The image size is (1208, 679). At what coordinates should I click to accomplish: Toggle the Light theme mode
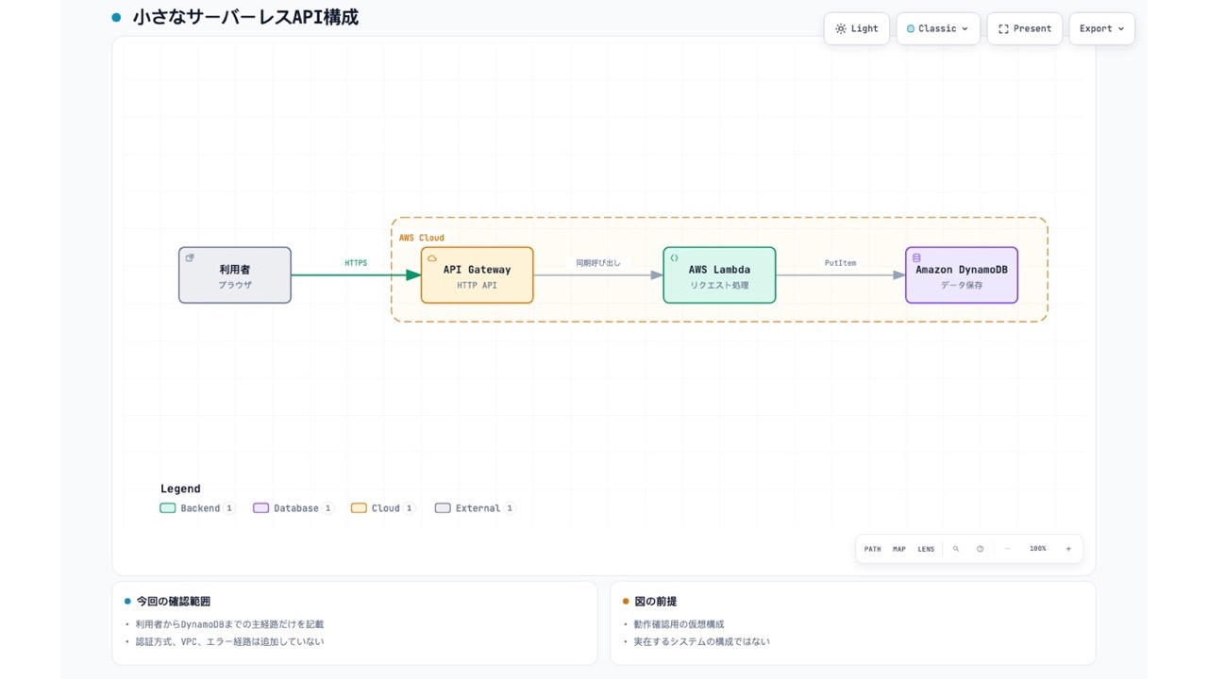pyautogui.click(x=857, y=28)
